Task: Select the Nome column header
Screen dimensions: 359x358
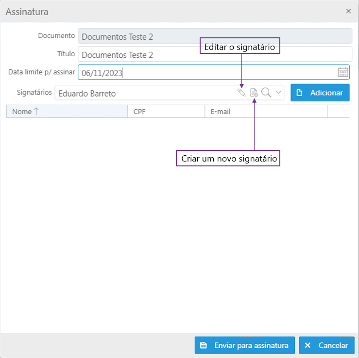Action: [67, 112]
